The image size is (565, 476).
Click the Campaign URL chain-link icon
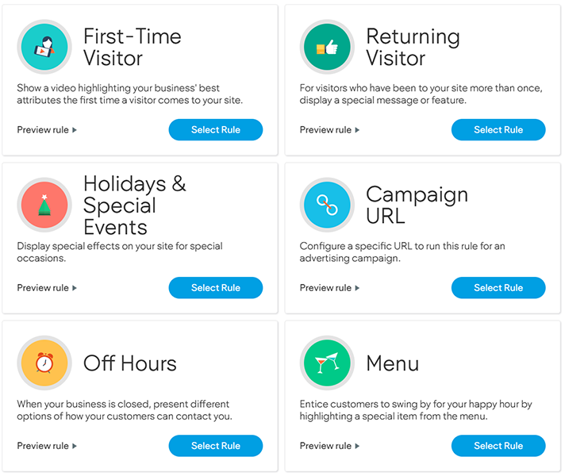click(x=327, y=205)
